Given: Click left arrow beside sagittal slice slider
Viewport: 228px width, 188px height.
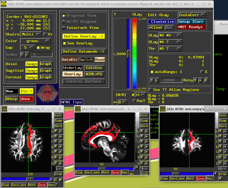Looking at the screenshot, I should 136,167.
